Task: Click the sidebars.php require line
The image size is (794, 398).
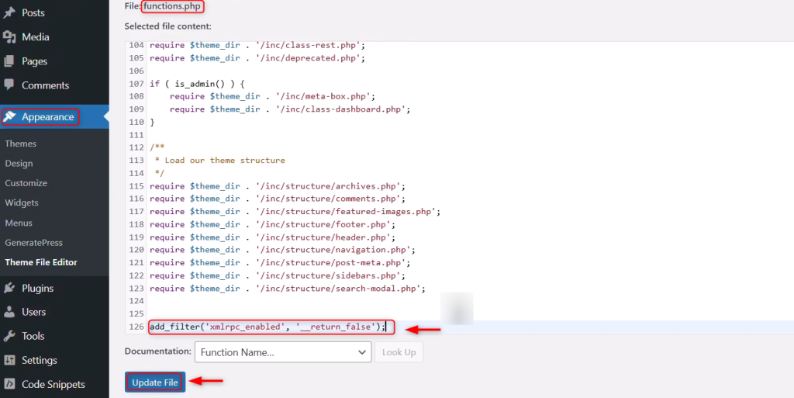Action: (x=278, y=275)
